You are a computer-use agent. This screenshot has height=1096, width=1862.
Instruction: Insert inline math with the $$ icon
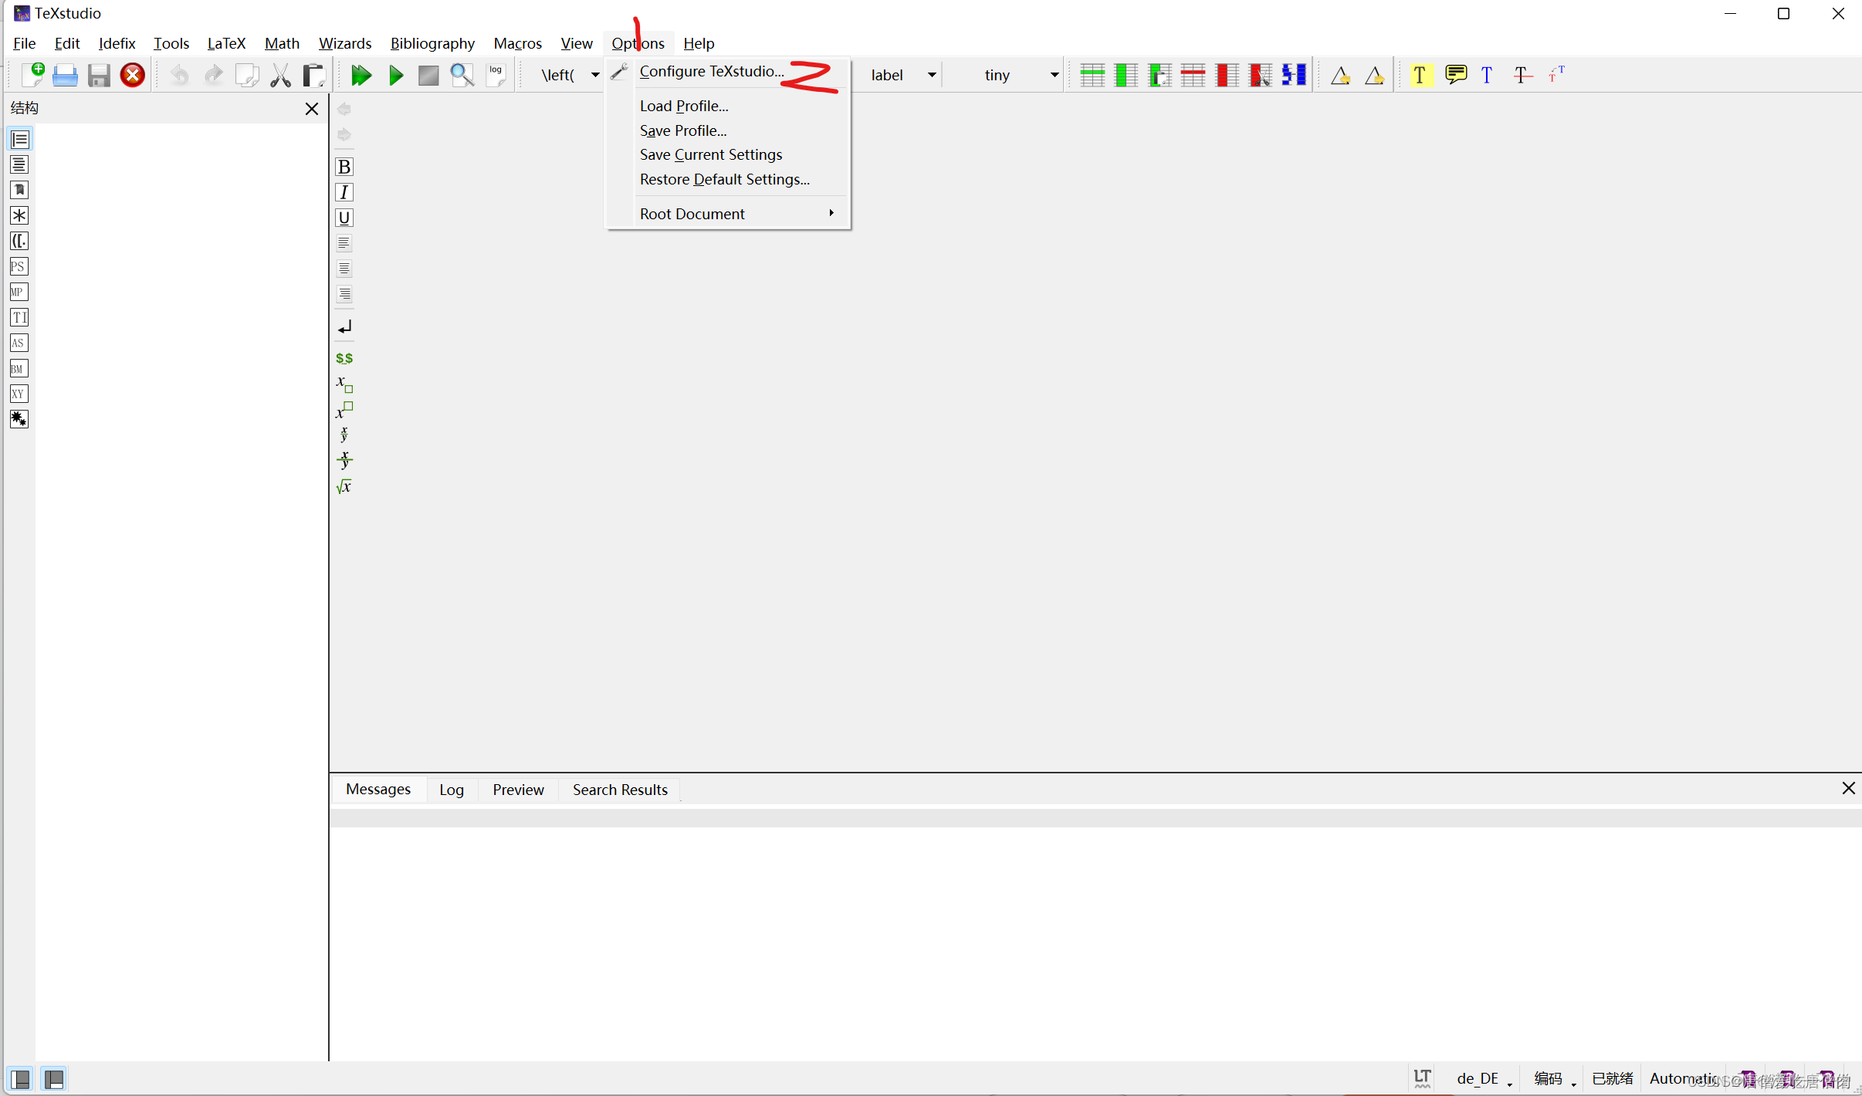(x=344, y=357)
